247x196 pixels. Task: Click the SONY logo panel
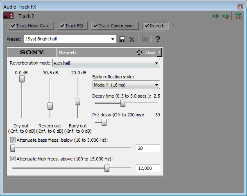(32, 52)
